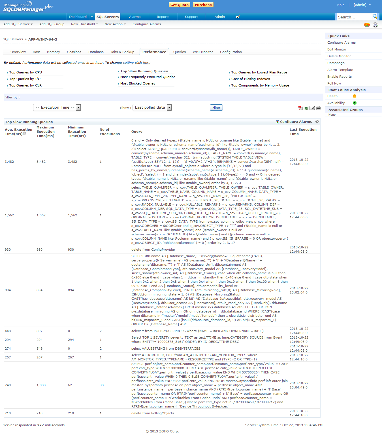Image resolution: width=382 pixels, height=435 pixels.
Task: Open the Reports tab
Action: coord(163,17)
